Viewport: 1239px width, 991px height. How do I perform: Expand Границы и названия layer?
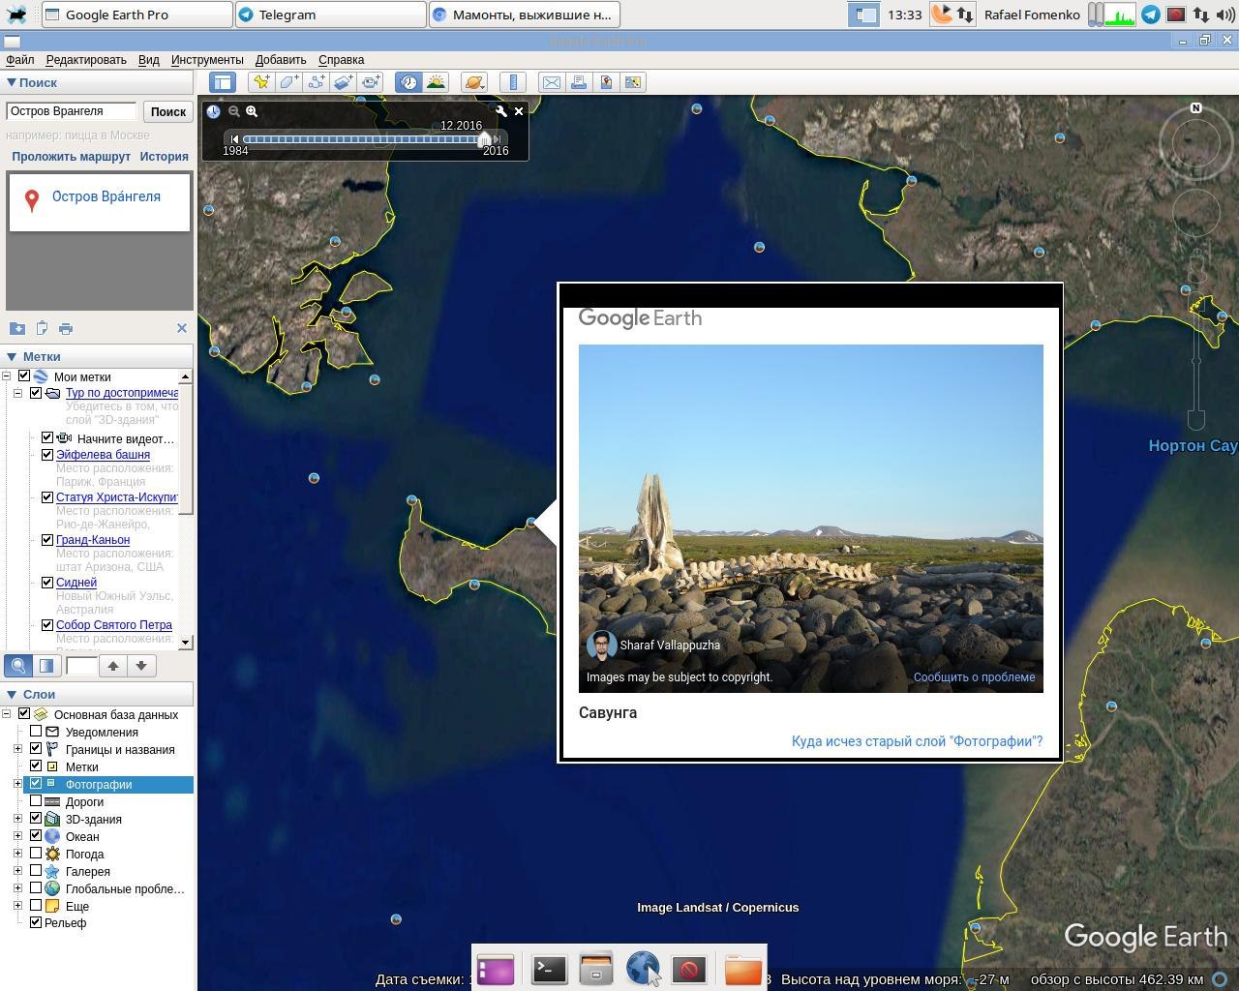tap(17, 749)
